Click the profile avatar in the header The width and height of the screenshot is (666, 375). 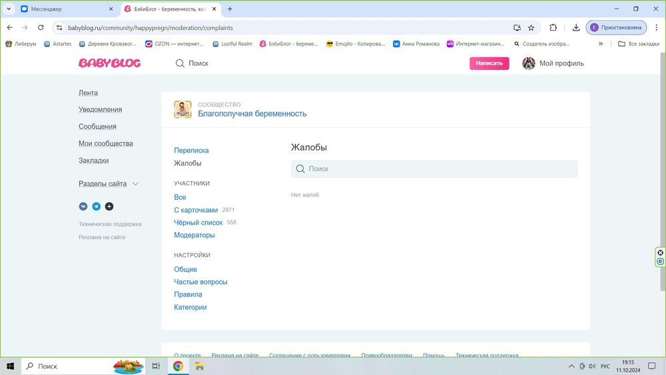(529, 63)
